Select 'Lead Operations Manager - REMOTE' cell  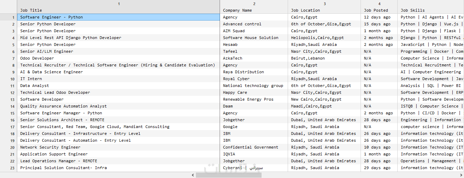click(x=119, y=161)
